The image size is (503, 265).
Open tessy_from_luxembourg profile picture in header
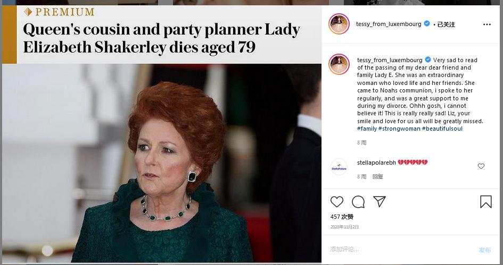pos(339,24)
